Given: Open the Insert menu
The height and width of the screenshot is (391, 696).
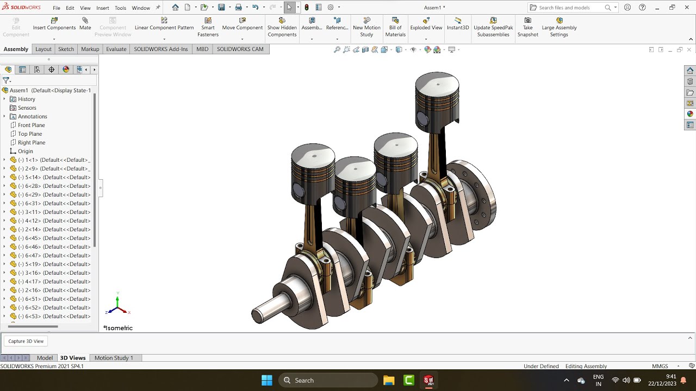Looking at the screenshot, I should 103,8.
